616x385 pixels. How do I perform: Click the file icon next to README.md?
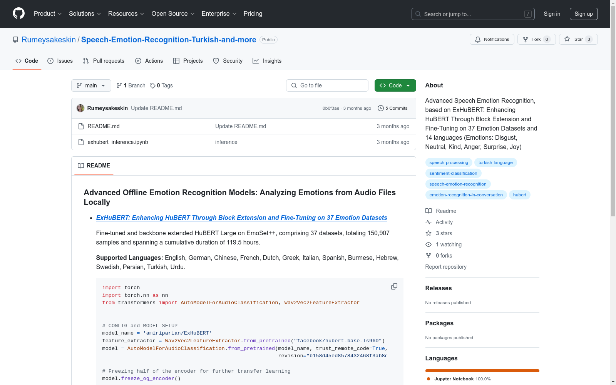tap(81, 126)
